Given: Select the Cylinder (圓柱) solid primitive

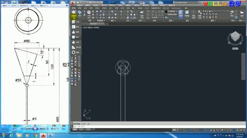Looking at the screenshot, I should (x=76, y=27).
